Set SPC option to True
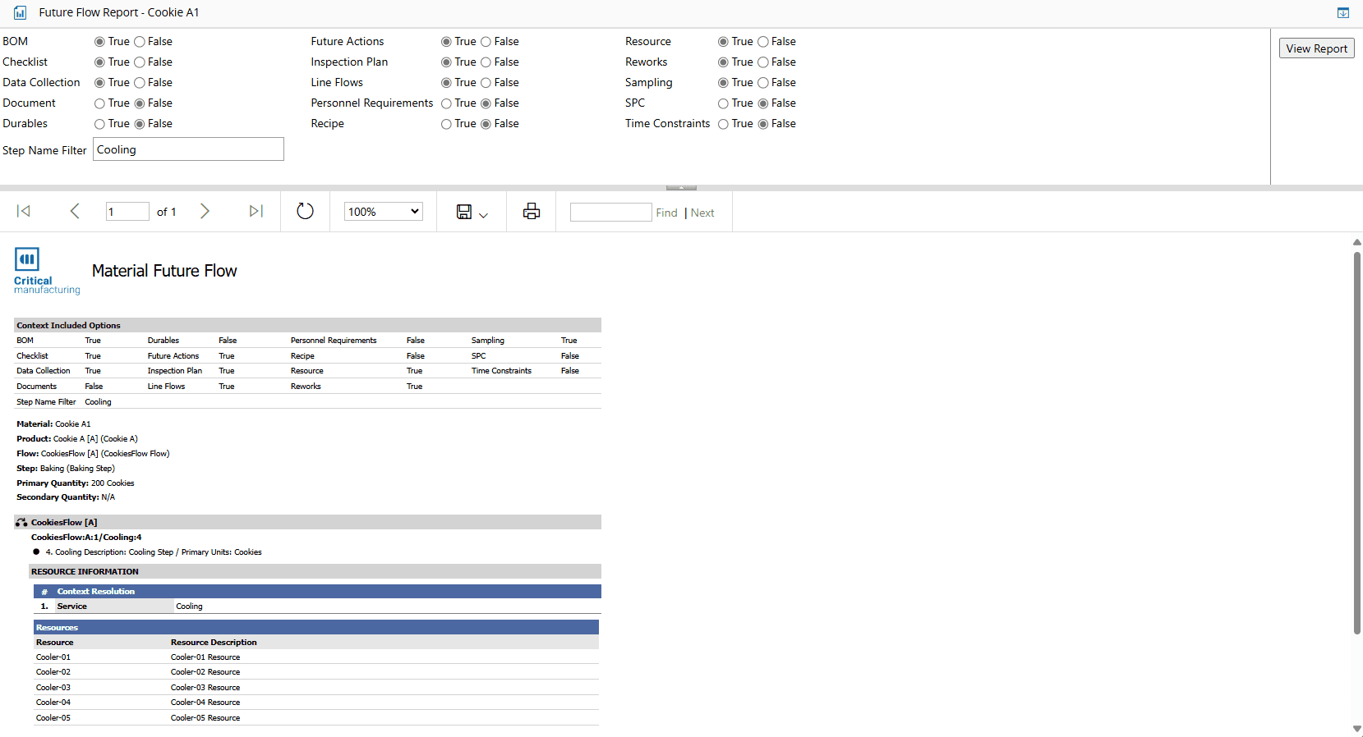The width and height of the screenshot is (1363, 737). coord(723,103)
